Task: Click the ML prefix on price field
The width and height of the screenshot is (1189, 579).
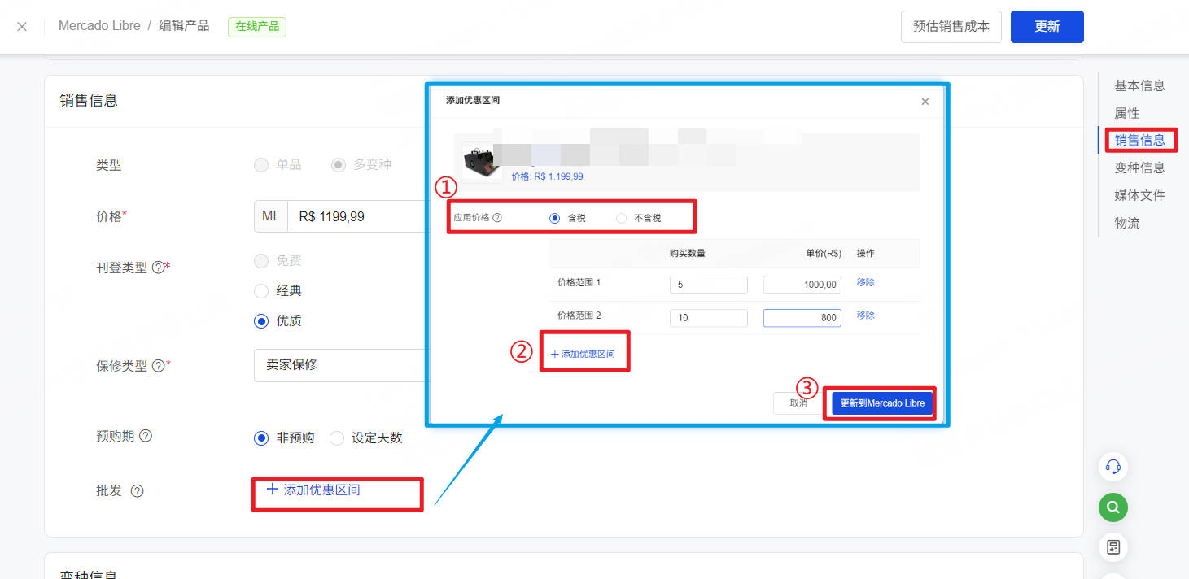Action: pos(271,216)
